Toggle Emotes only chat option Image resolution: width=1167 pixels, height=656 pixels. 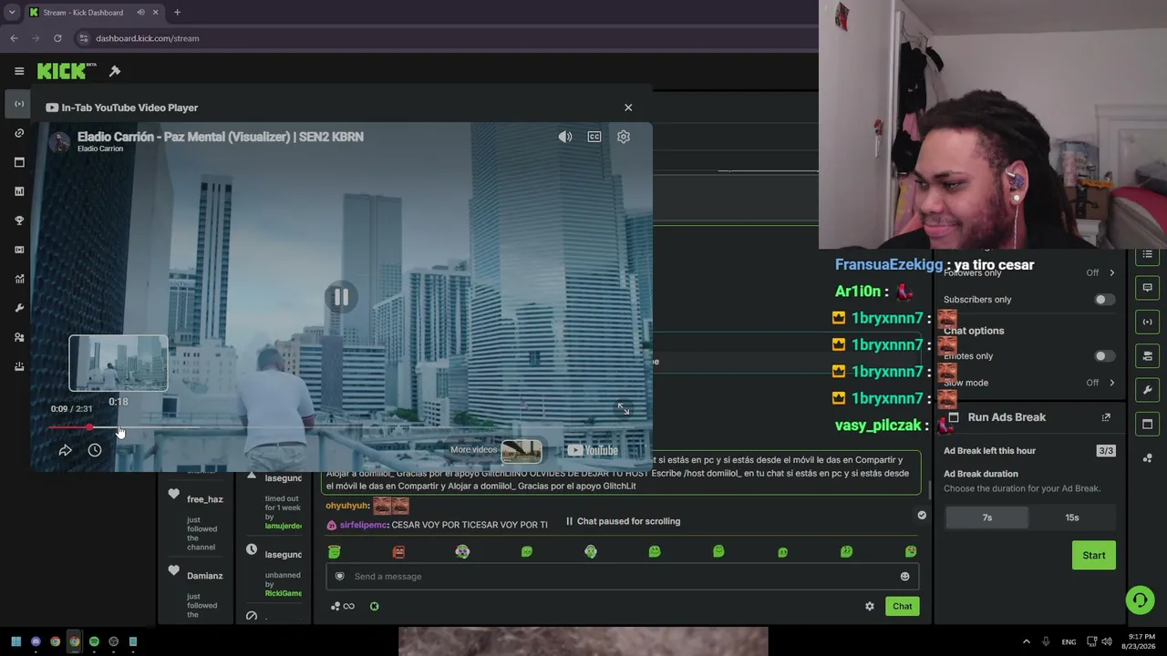(x=1104, y=356)
